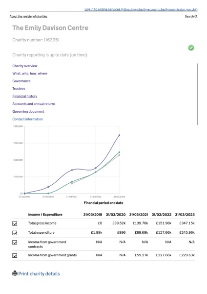The height and width of the screenshot is (294, 207).
Task: Click the 31/03/2023 table column header
Action: pyautogui.click(x=185, y=215)
